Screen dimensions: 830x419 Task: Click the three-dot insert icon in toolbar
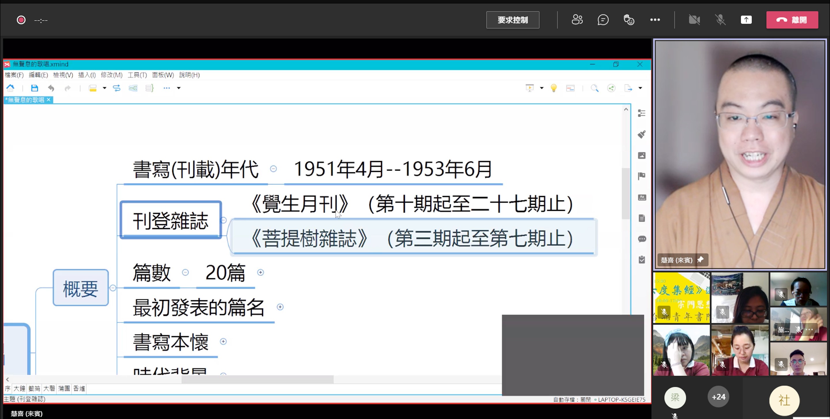point(167,88)
